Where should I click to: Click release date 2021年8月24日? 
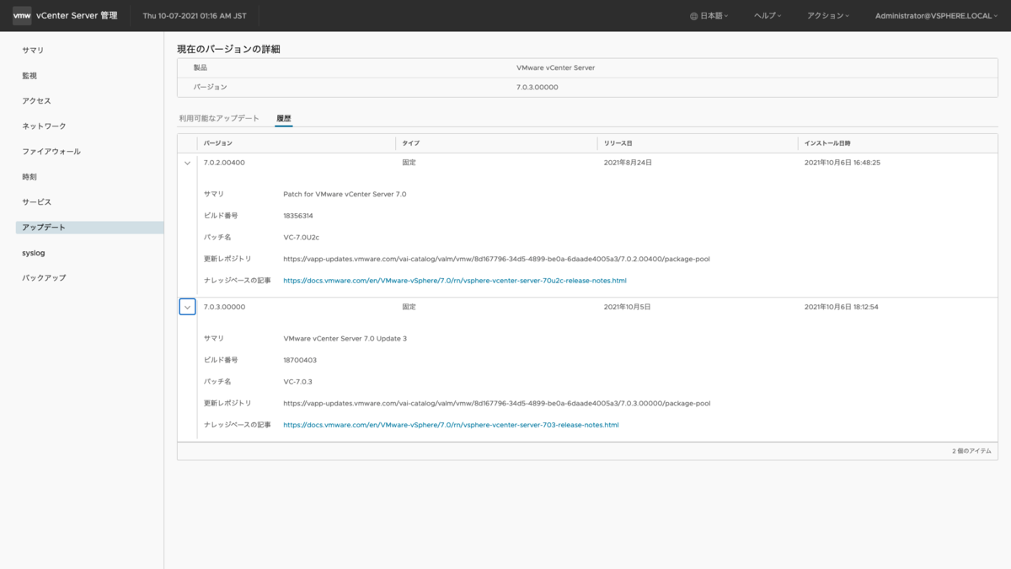click(628, 163)
